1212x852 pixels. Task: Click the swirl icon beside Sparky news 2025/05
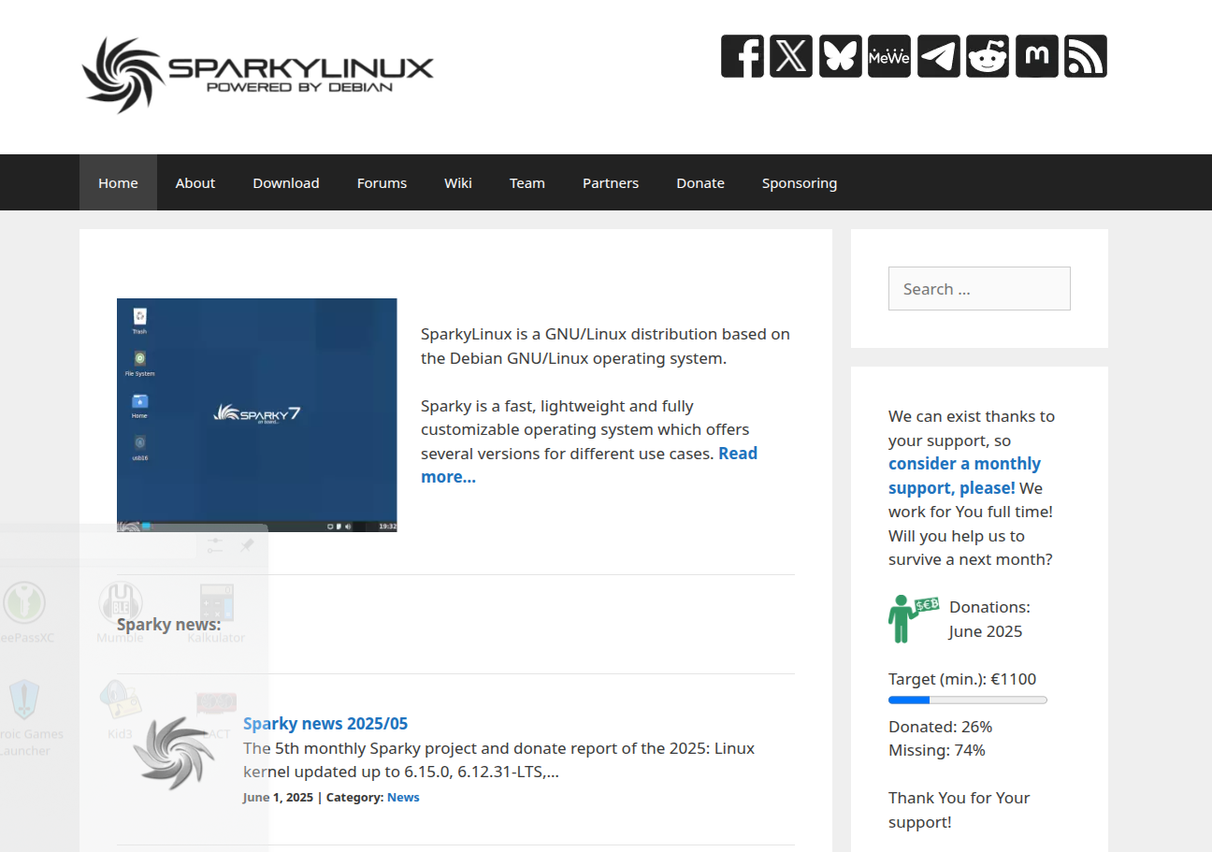tap(175, 752)
